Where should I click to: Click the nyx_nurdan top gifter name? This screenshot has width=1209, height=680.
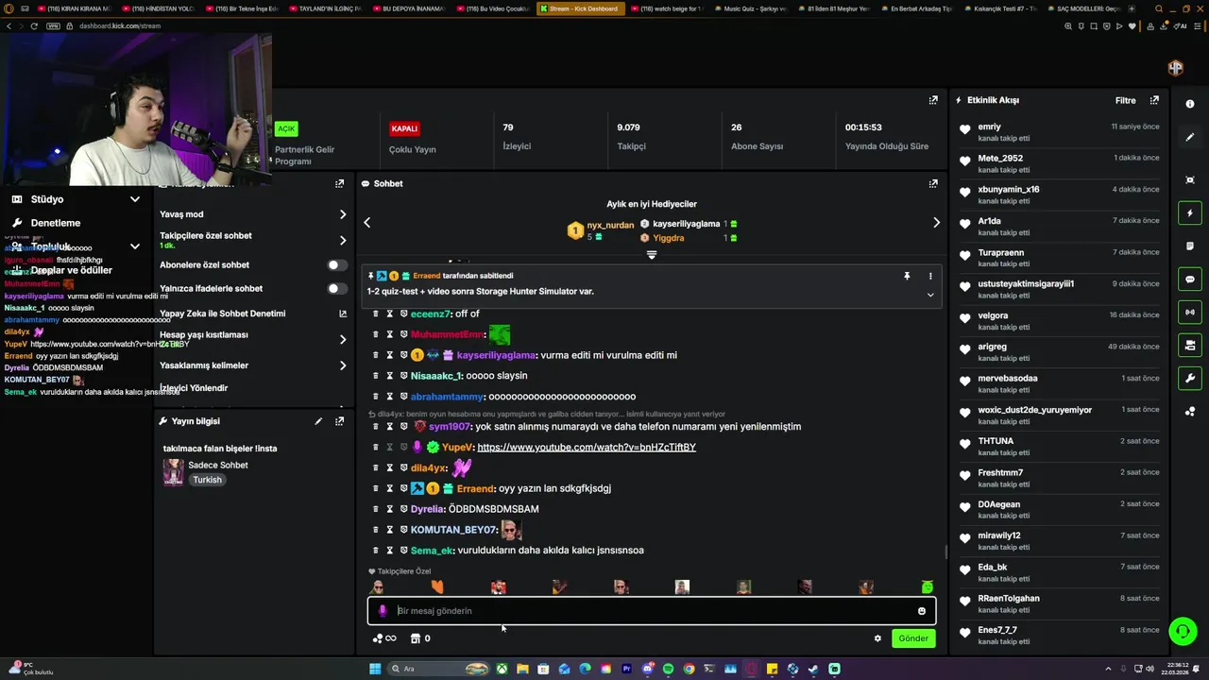[x=610, y=225]
